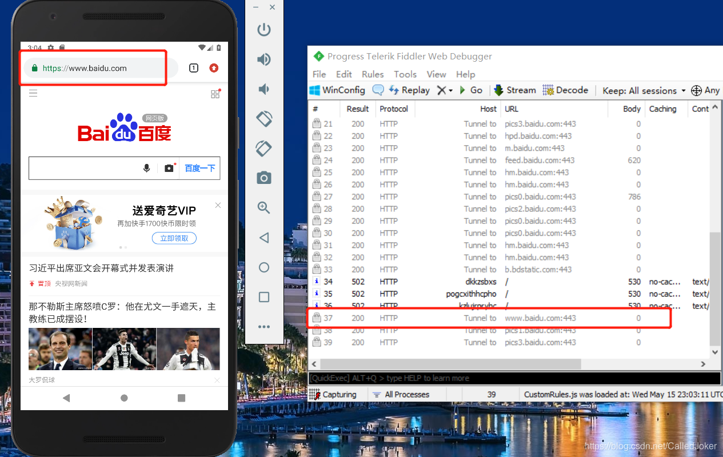Select session 33 b.bdstatic.com:443
Viewport: 723px width, 457px height.
(509, 270)
